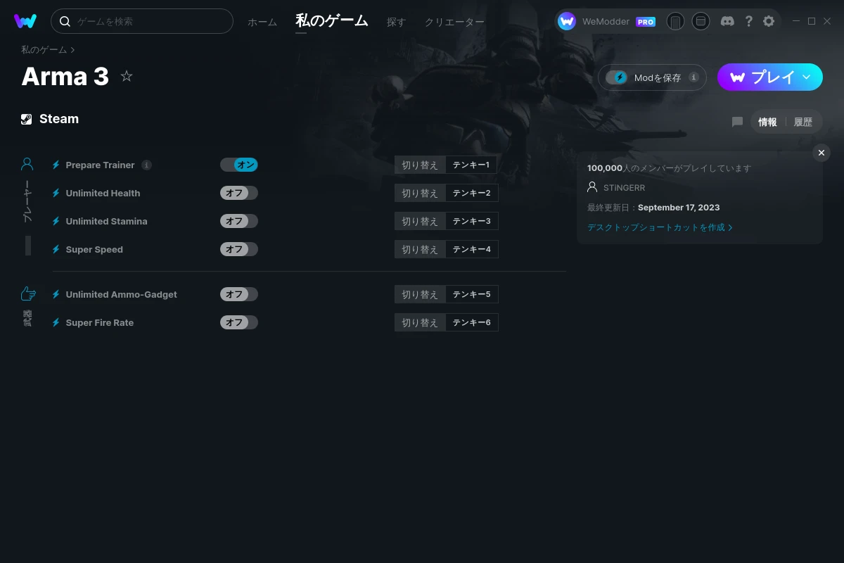Click the My Games breadcrumb link
The image size is (844, 563).
44,50
